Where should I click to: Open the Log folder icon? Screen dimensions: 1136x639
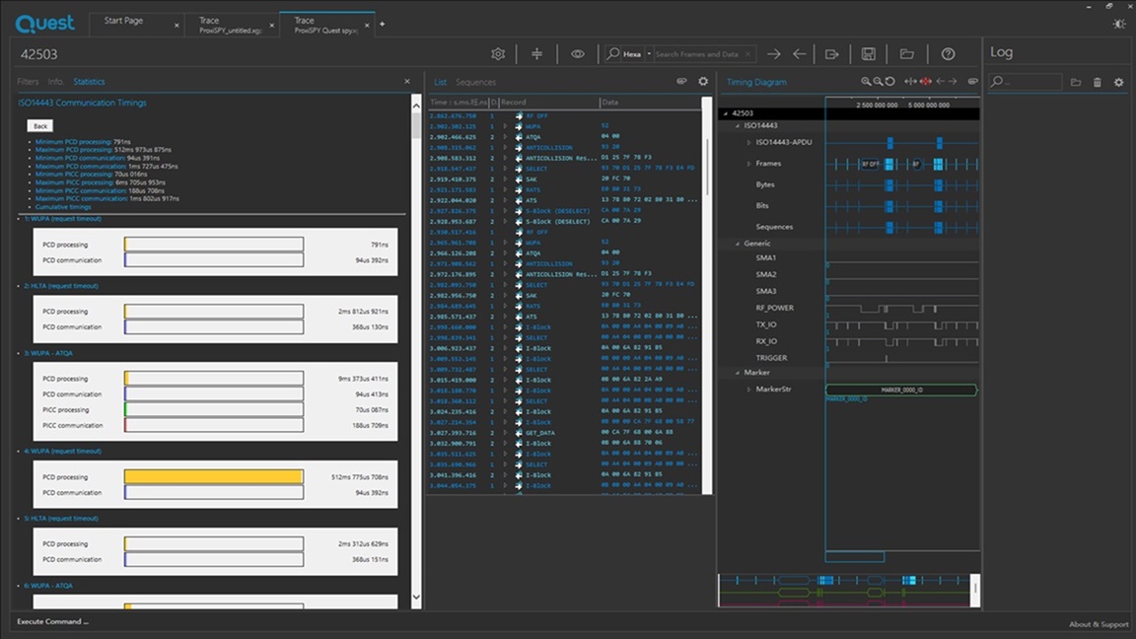(x=1076, y=83)
